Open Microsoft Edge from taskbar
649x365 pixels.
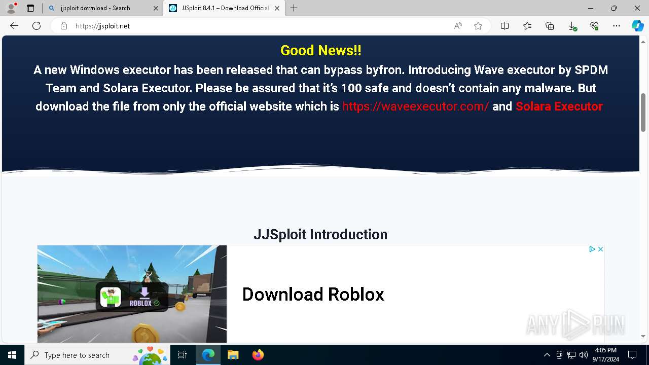point(208,355)
